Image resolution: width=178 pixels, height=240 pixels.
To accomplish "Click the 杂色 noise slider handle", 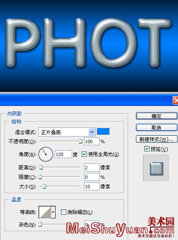I will [x=40, y=225].
